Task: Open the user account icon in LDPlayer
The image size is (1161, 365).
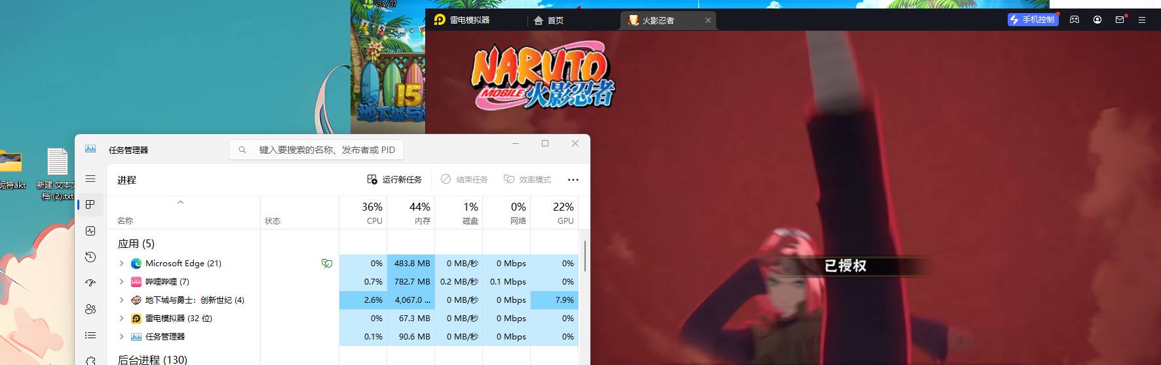Action: 1097,20
